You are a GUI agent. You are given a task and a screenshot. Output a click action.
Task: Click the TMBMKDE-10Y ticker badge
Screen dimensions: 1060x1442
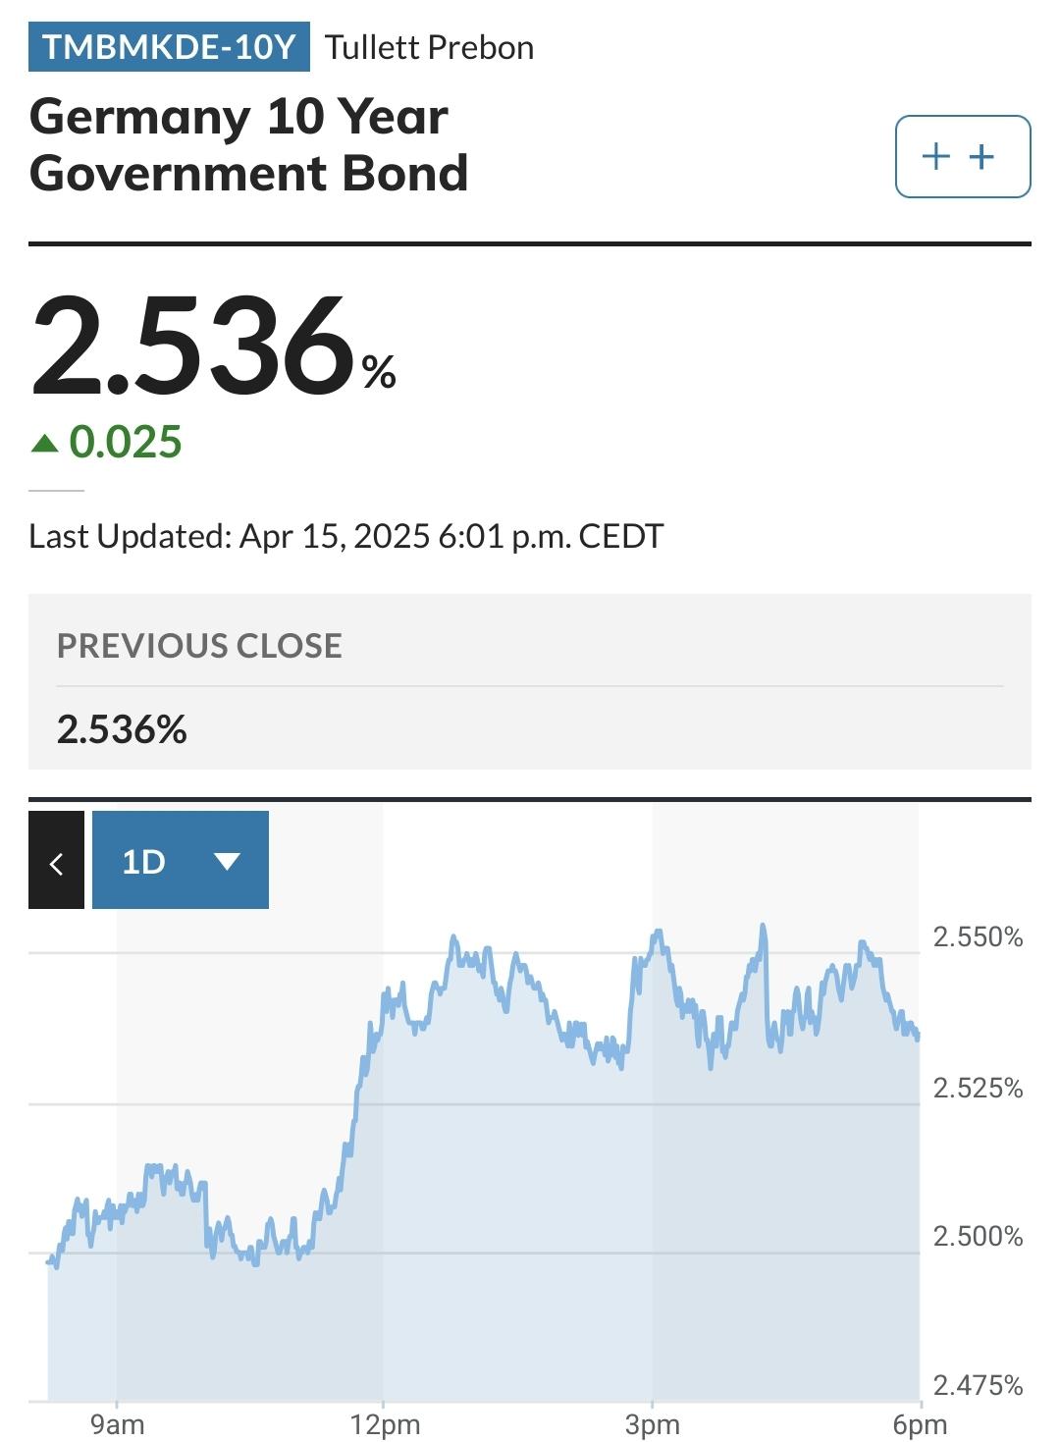coord(169,47)
